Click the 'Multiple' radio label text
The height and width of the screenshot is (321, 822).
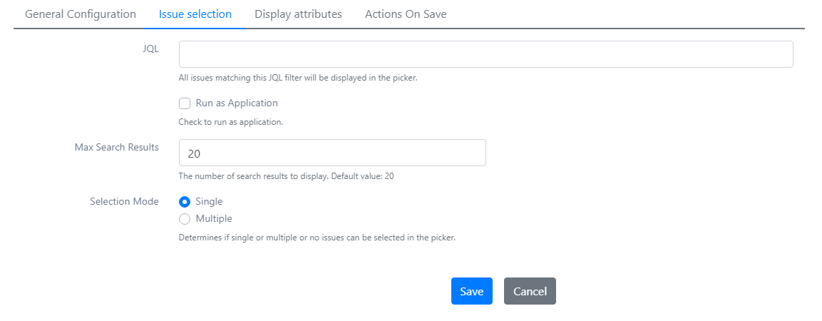pos(214,218)
